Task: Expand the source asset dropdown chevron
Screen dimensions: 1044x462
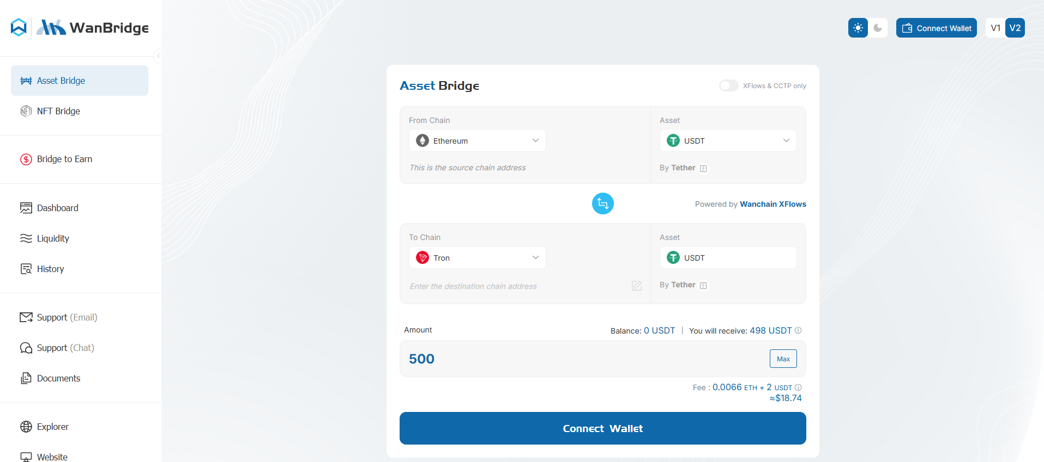Action: coord(786,140)
